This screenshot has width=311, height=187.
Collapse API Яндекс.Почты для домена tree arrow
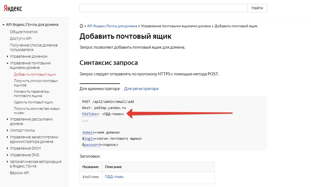(x=3, y=25)
